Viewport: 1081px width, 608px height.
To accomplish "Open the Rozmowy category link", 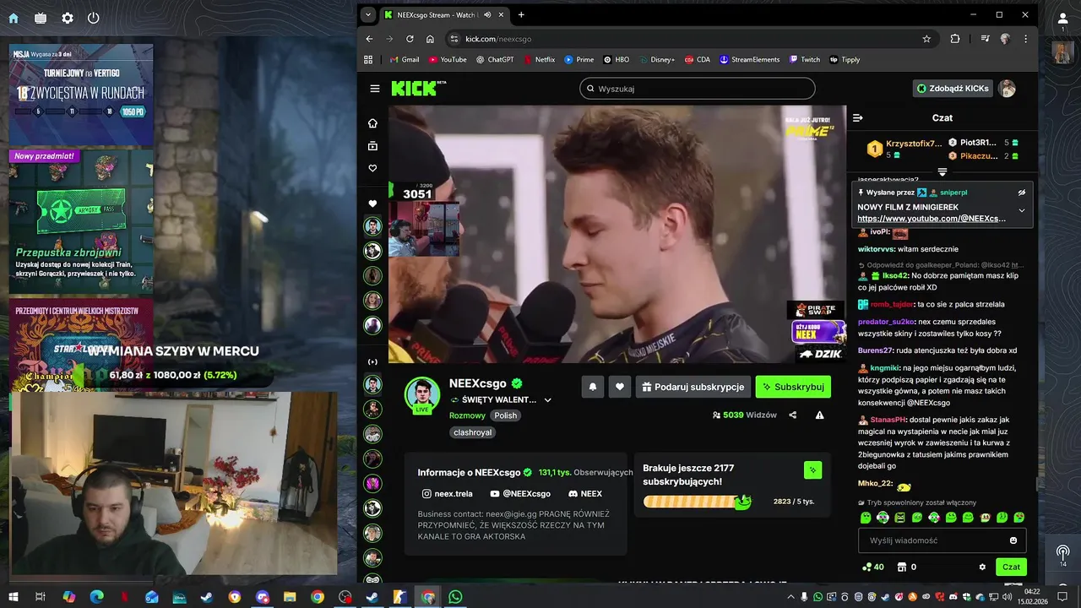I will tap(467, 415).
